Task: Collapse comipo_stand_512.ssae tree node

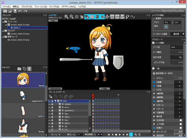Action: (x=6, y=25)
